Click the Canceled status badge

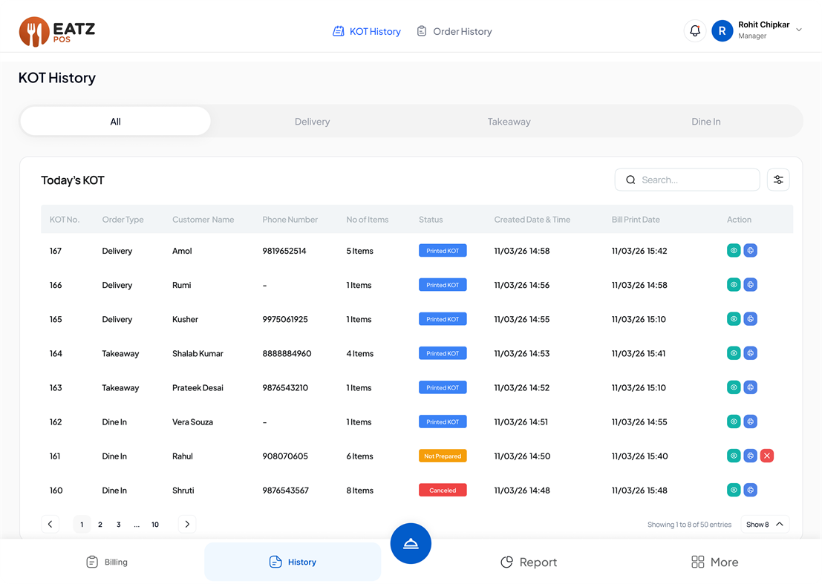[443, 491]
